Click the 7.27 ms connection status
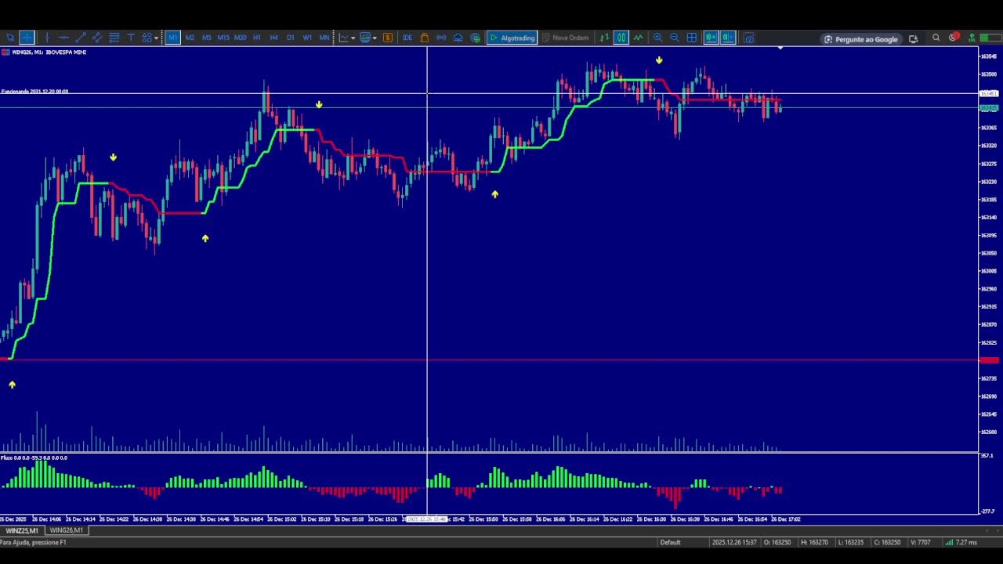Viewport: 1003px width, 564px height. 960,542
